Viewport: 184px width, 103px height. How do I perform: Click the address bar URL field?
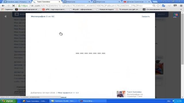pos(86,6)
